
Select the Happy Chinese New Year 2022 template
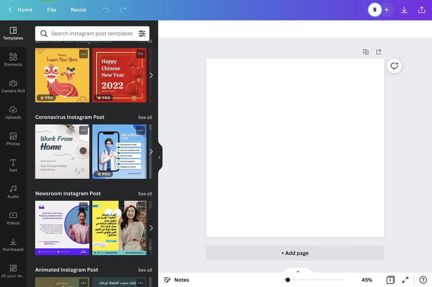(x=119, y=75)
